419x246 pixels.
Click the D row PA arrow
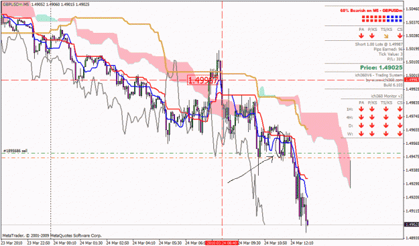tap(361, 125)
